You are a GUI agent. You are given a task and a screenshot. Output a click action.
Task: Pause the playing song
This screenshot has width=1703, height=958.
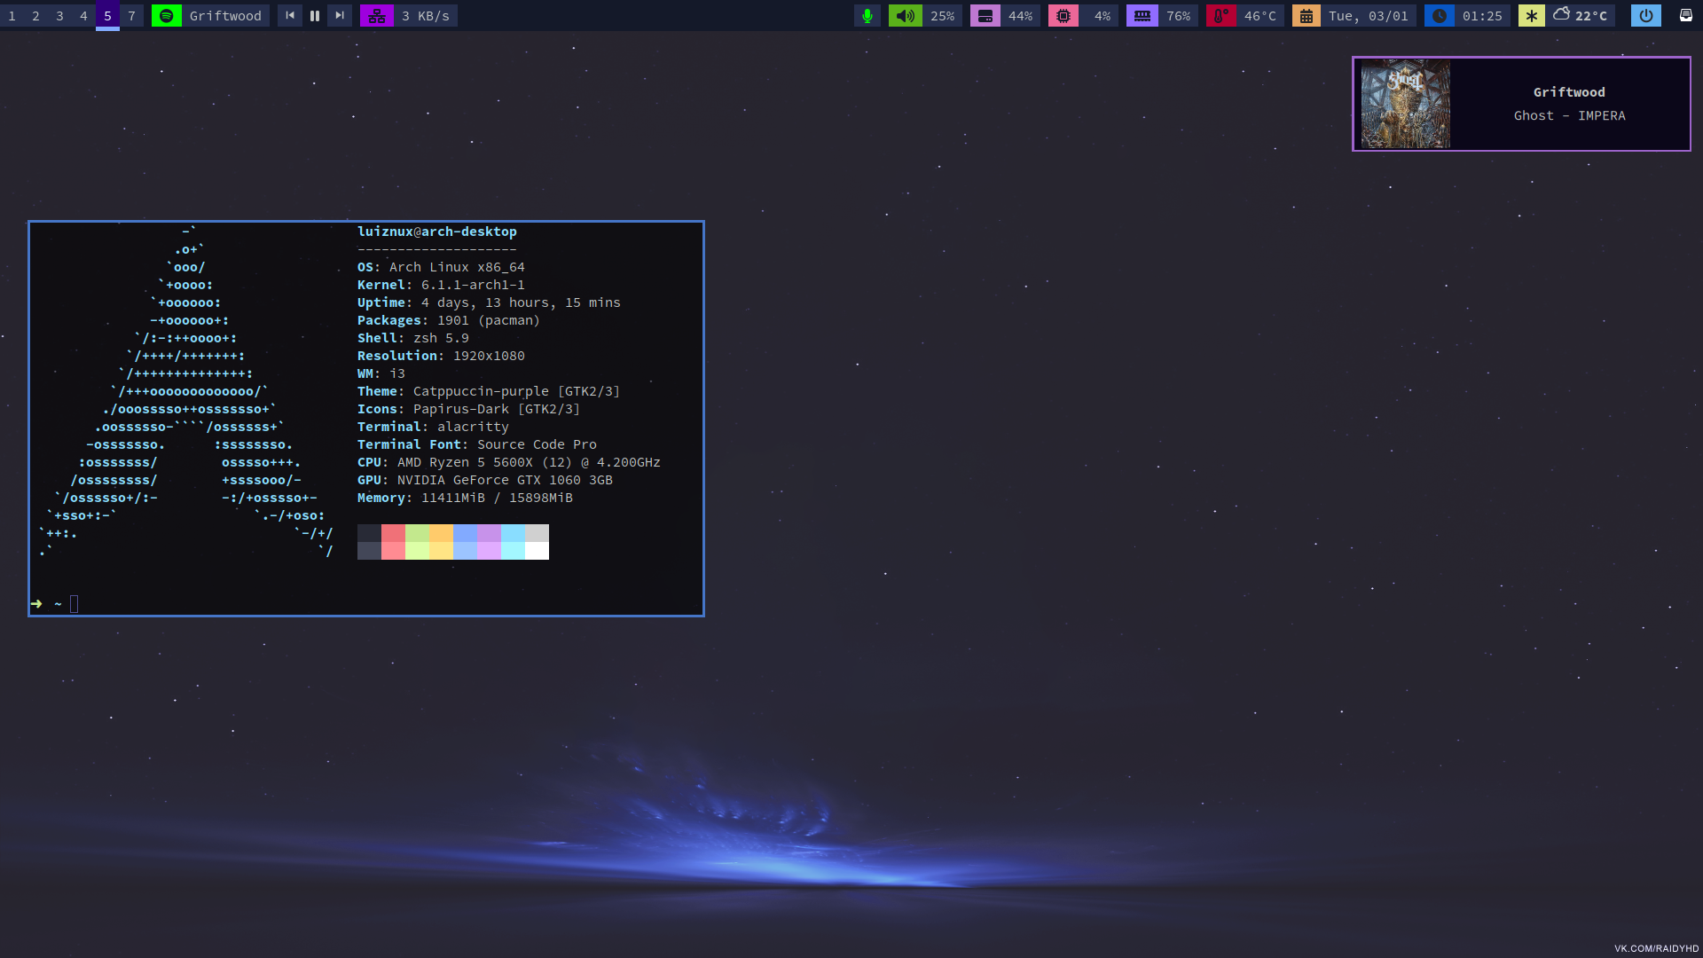pos(315,16)
